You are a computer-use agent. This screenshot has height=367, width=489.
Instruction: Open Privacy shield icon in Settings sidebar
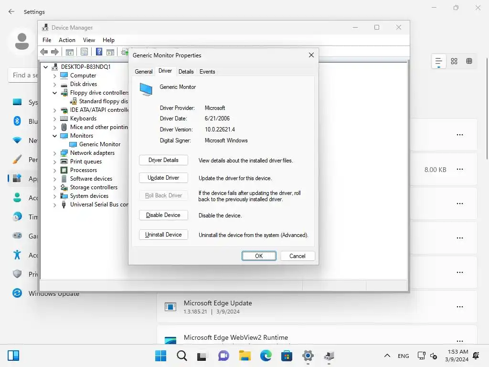[17, 274]
